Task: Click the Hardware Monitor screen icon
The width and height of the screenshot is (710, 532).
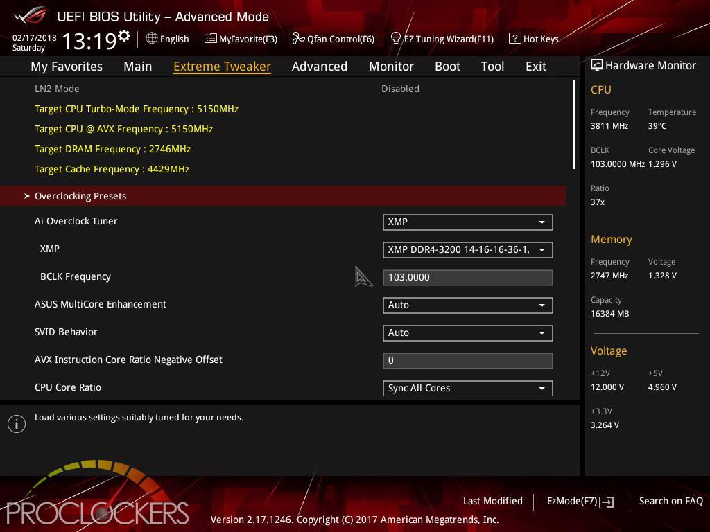Action: [597, 65]
